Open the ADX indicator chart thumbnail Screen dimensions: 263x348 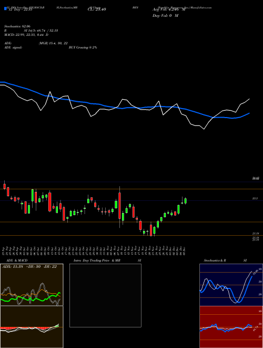click(32, 285)
